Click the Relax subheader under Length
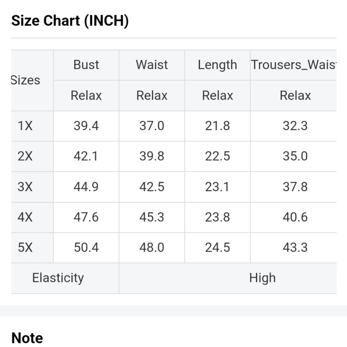Image resolution: width=347 pixels, height=347 pixels. (217, 95)
